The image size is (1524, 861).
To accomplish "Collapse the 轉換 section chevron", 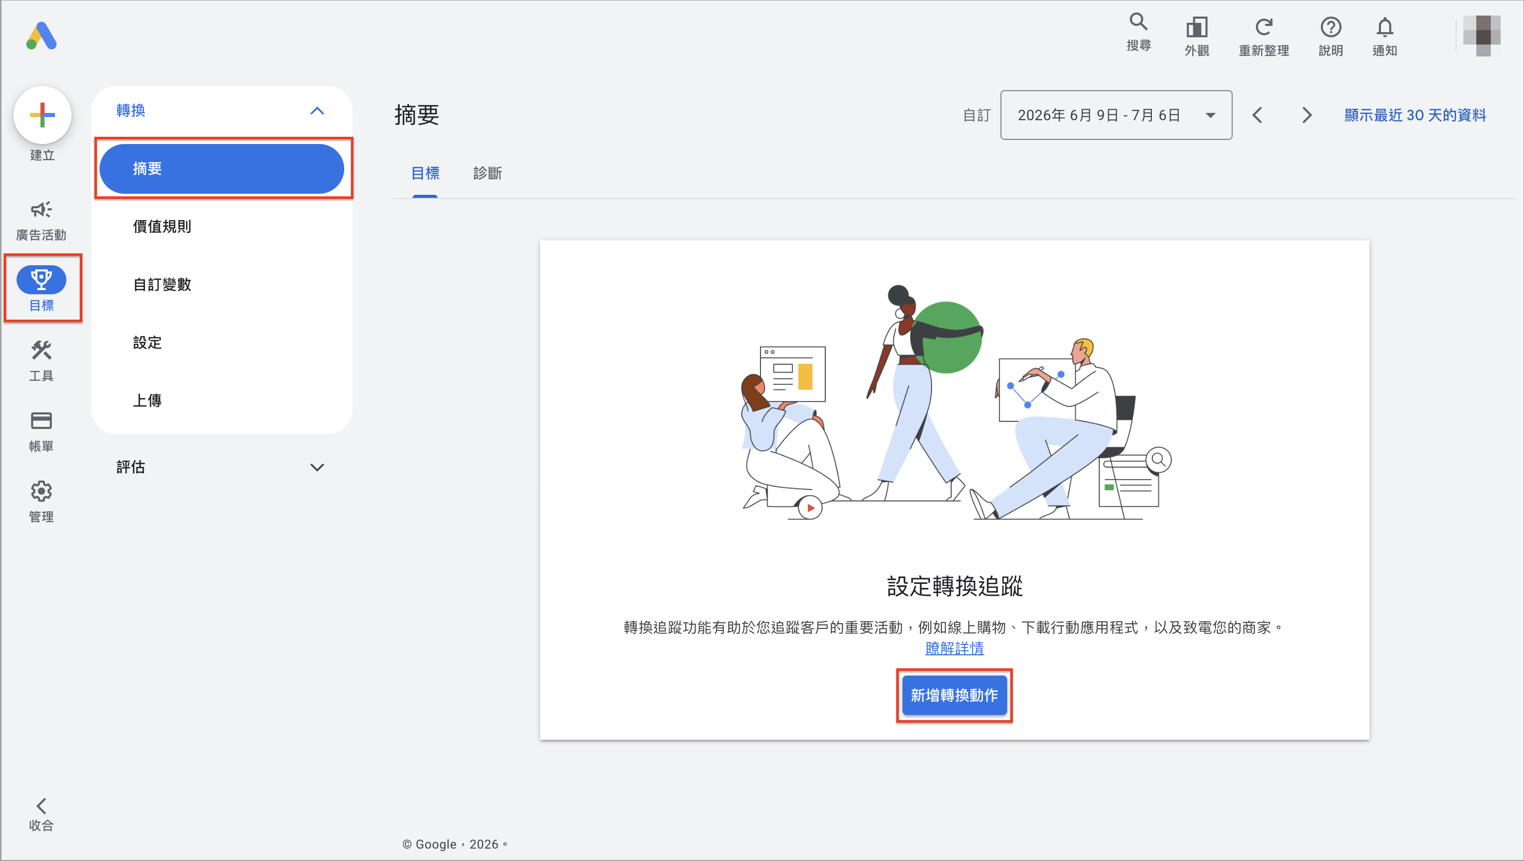I will (x=317, y=110).
